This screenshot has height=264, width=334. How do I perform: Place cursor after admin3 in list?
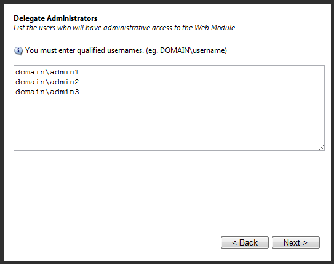pos(79,92)
